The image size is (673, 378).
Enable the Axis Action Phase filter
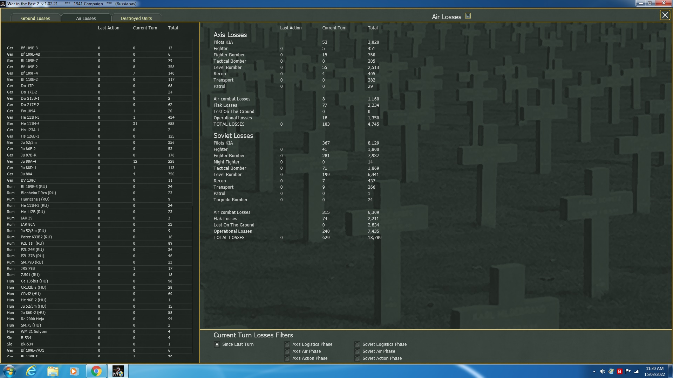point(287,358)
